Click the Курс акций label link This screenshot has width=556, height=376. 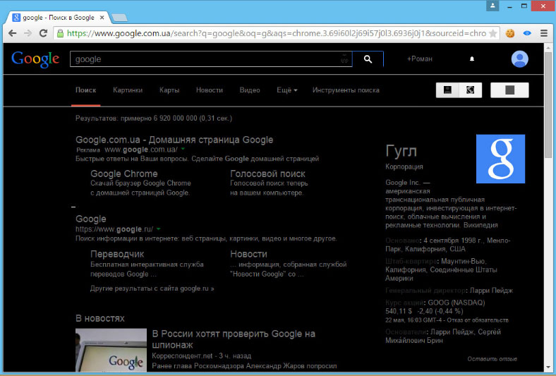coord(404,303)
